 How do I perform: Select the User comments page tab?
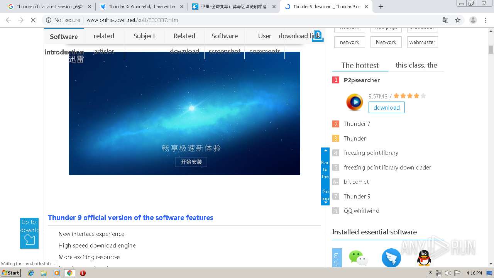[265, 44]
